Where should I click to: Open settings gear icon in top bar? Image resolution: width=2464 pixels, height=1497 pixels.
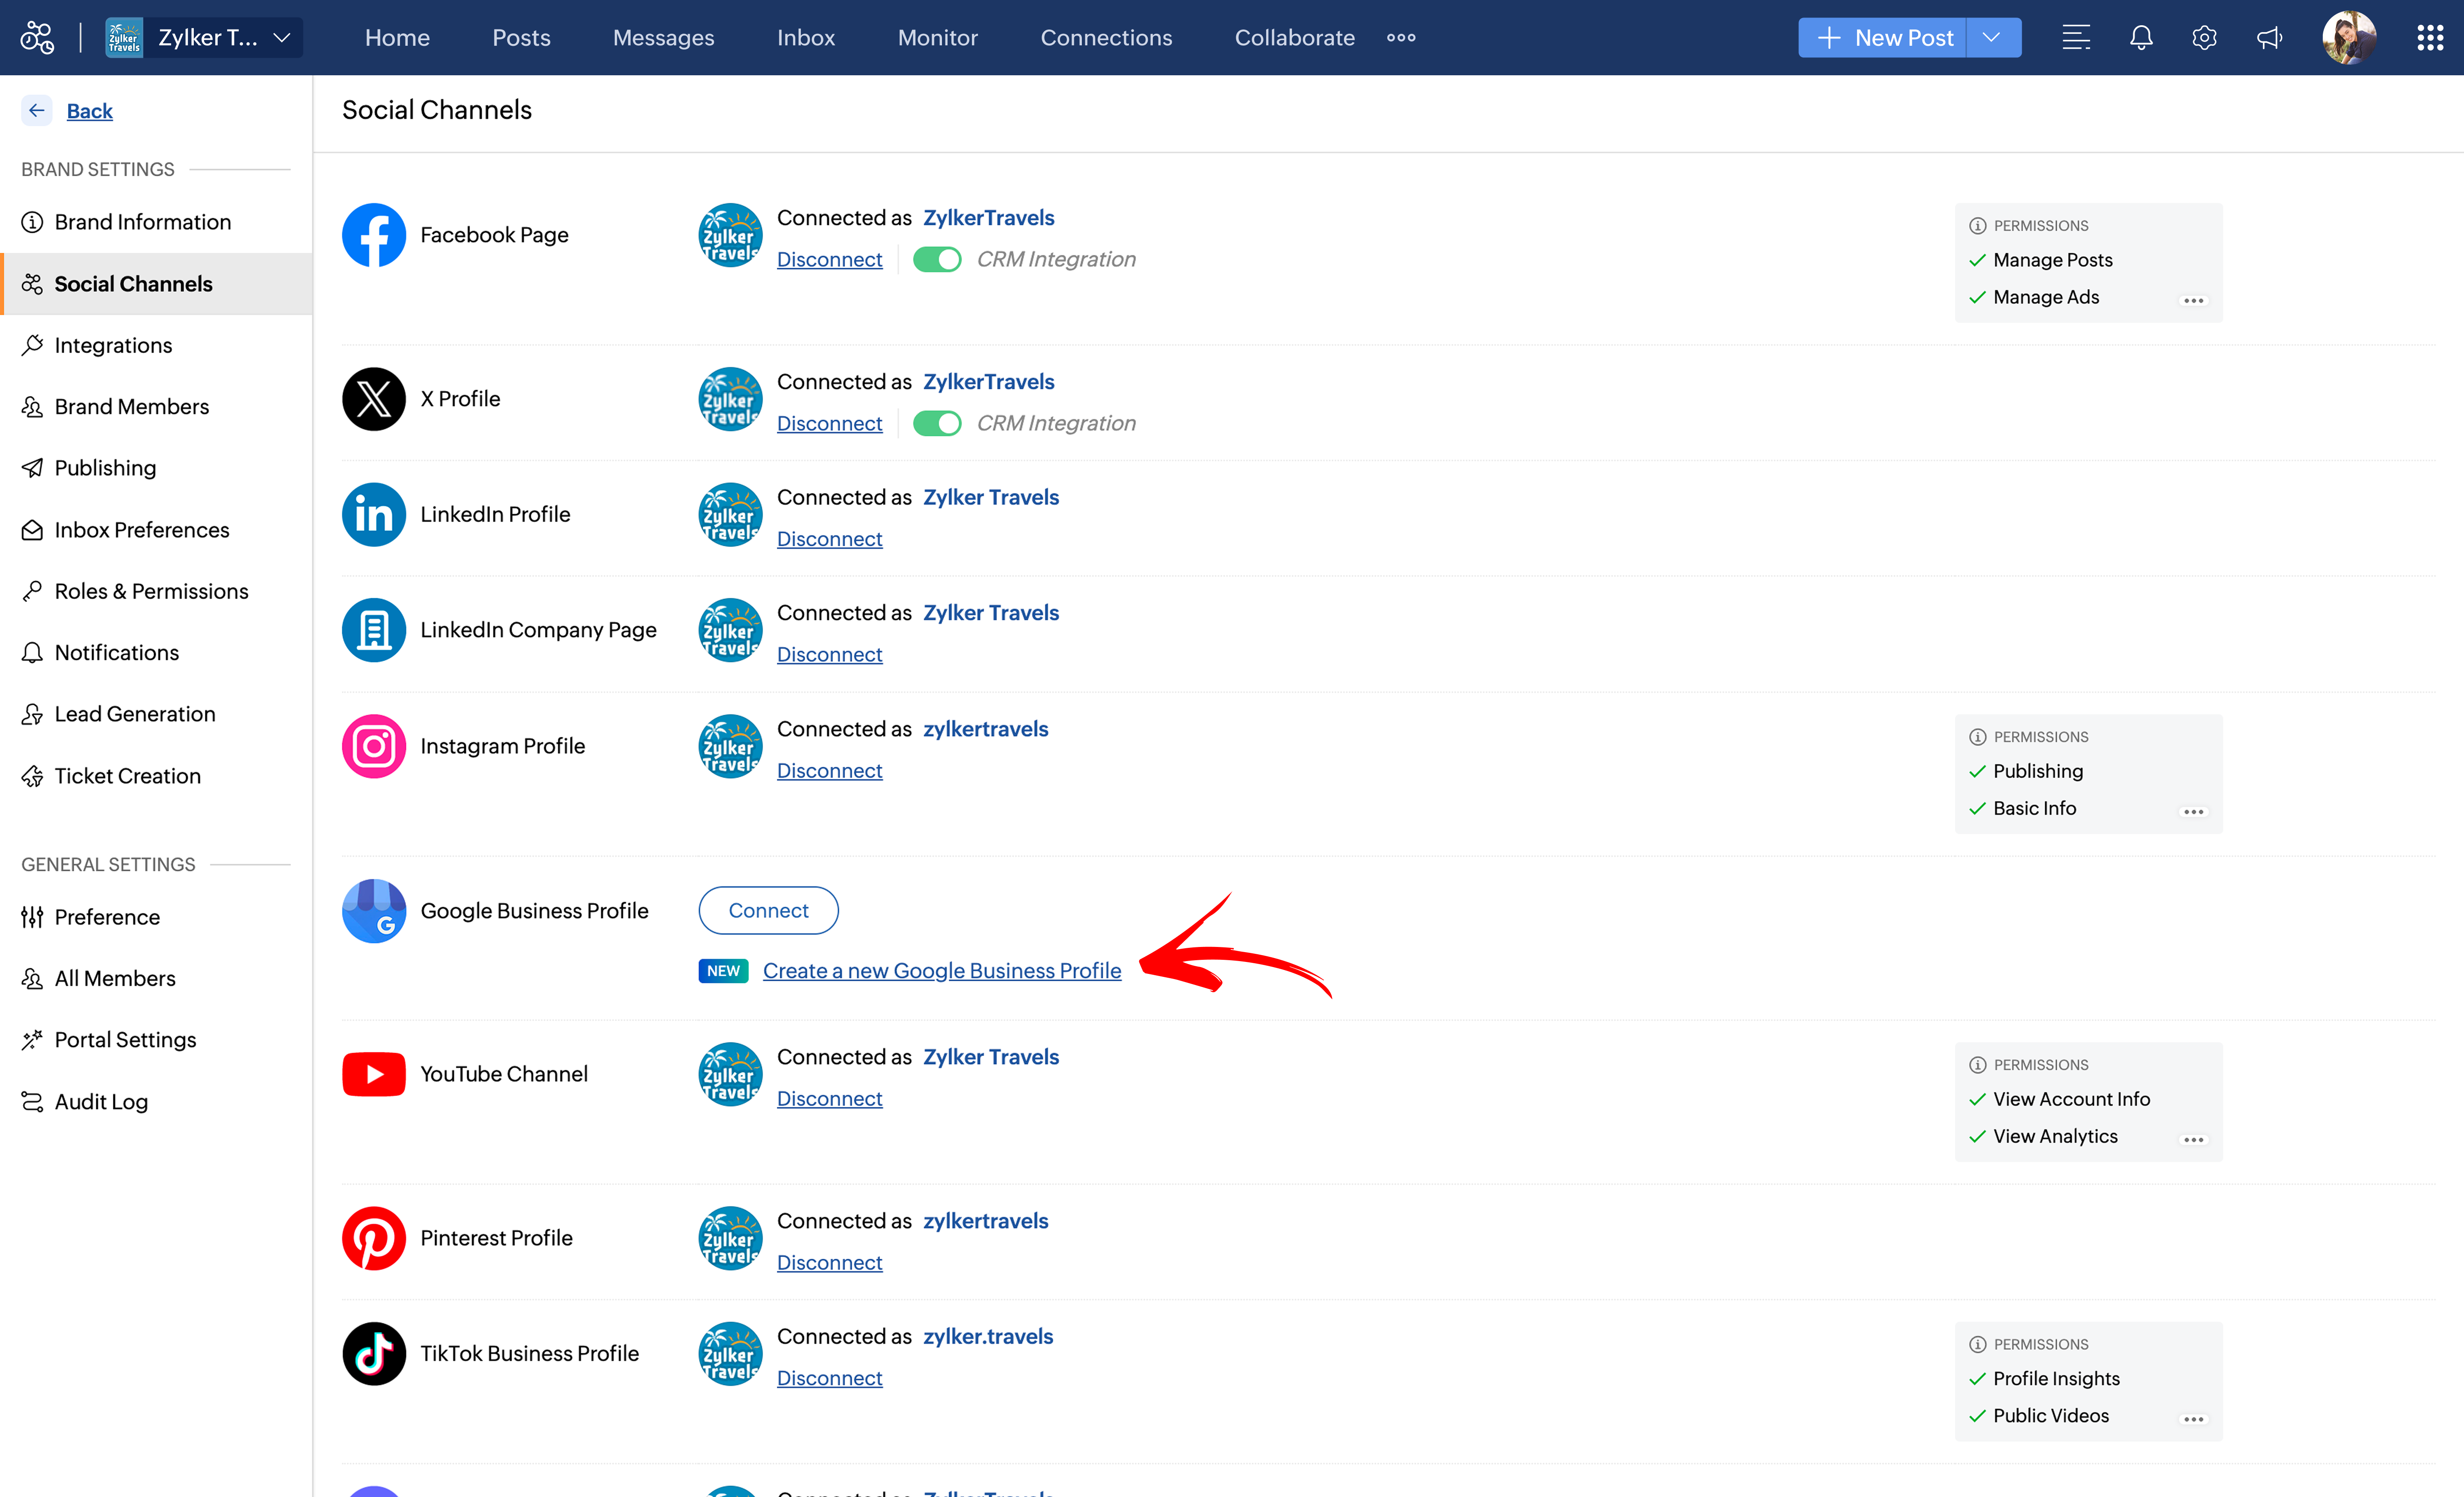[2204, 38]
